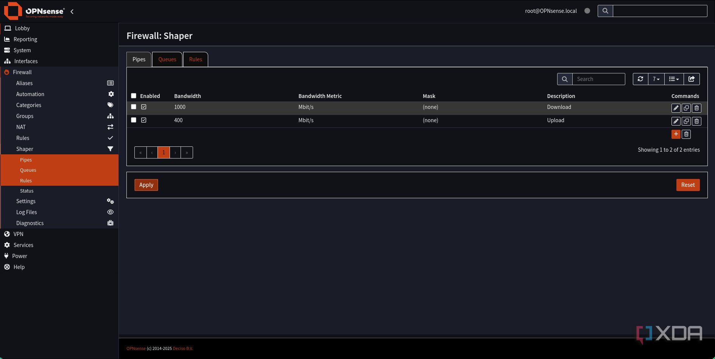Screen dimensions: 715x359
Task: Open the rows-per-page dropdown showing 7
Action: tap(656, 79)
